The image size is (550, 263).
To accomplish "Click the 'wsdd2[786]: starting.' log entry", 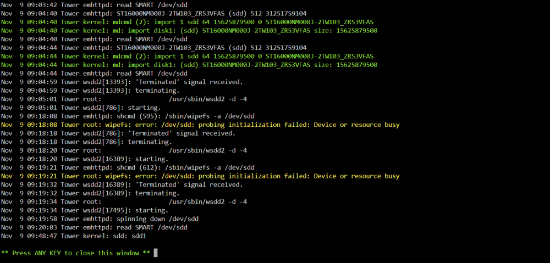I will click(x=81, y=108).
